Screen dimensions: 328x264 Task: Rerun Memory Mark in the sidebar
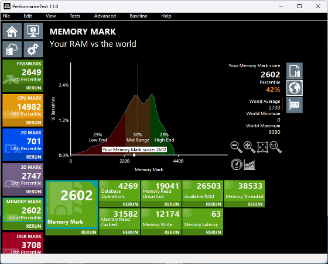33,226
